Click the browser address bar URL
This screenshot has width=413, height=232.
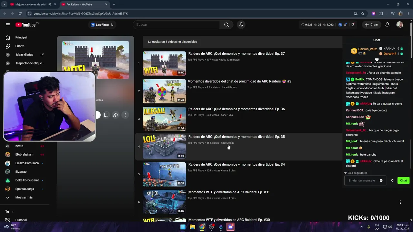tap(81, 14)
